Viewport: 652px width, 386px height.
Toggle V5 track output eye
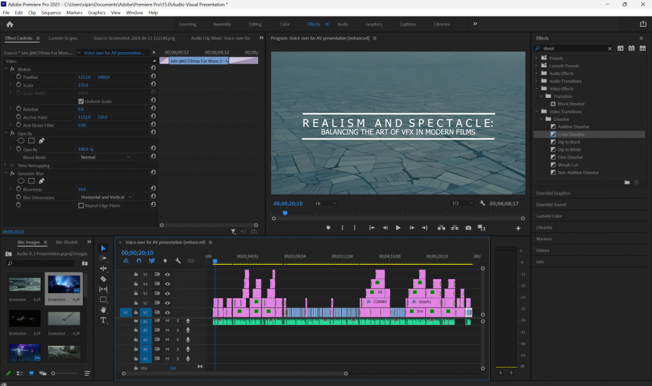point(167,274)
